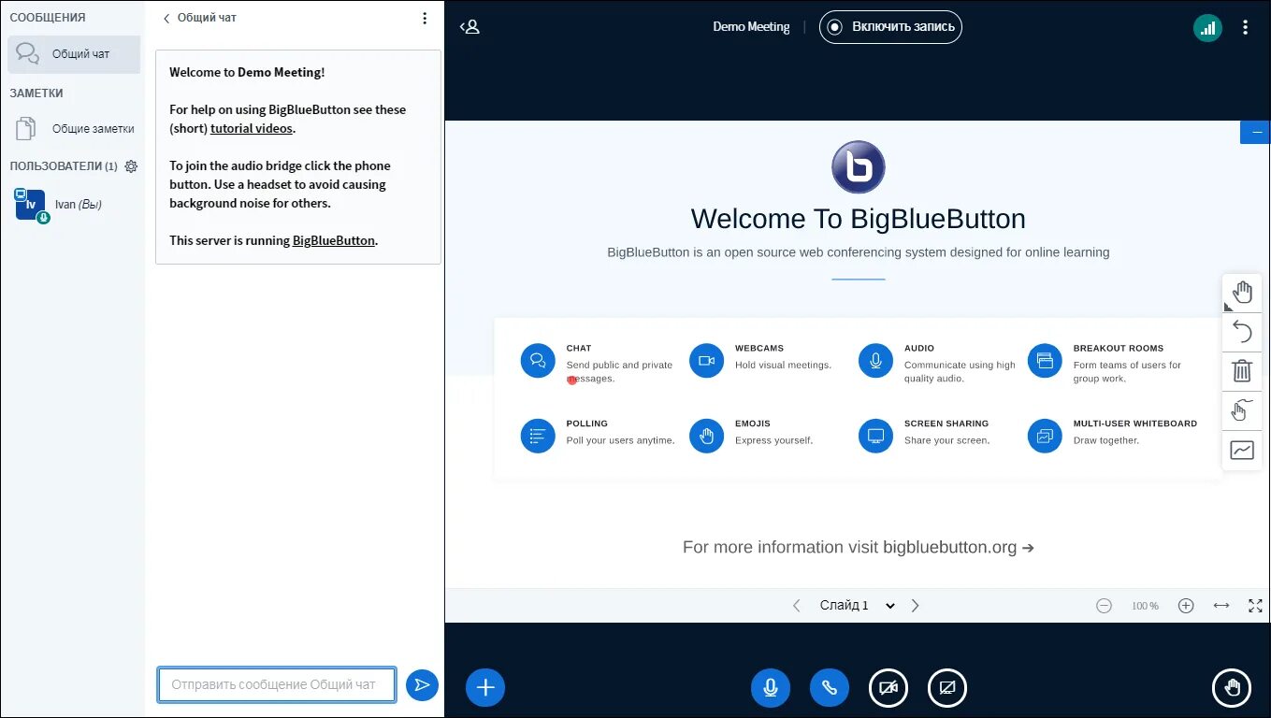Click the Webcams feature icon on slide
Screen dimensions: 1271x718
(707, 360)
